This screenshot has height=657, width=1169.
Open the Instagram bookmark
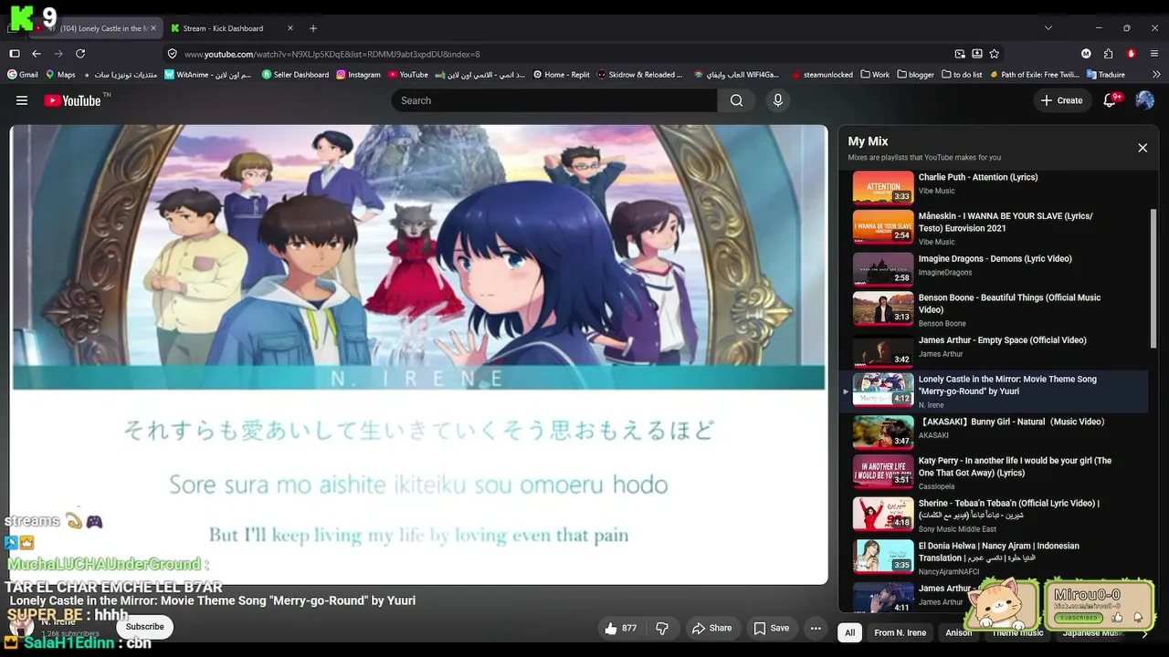[358, 75]
